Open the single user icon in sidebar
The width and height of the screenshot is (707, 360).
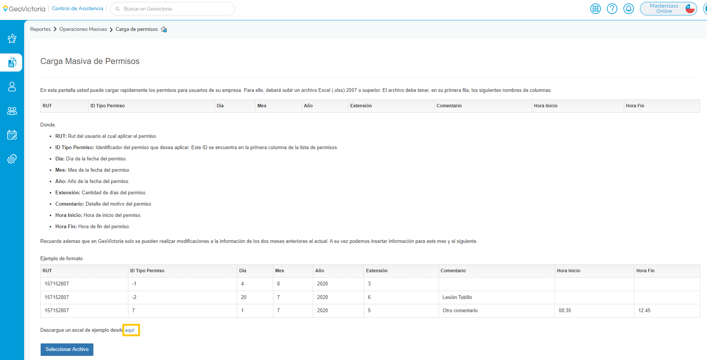(x=12, y=87)
